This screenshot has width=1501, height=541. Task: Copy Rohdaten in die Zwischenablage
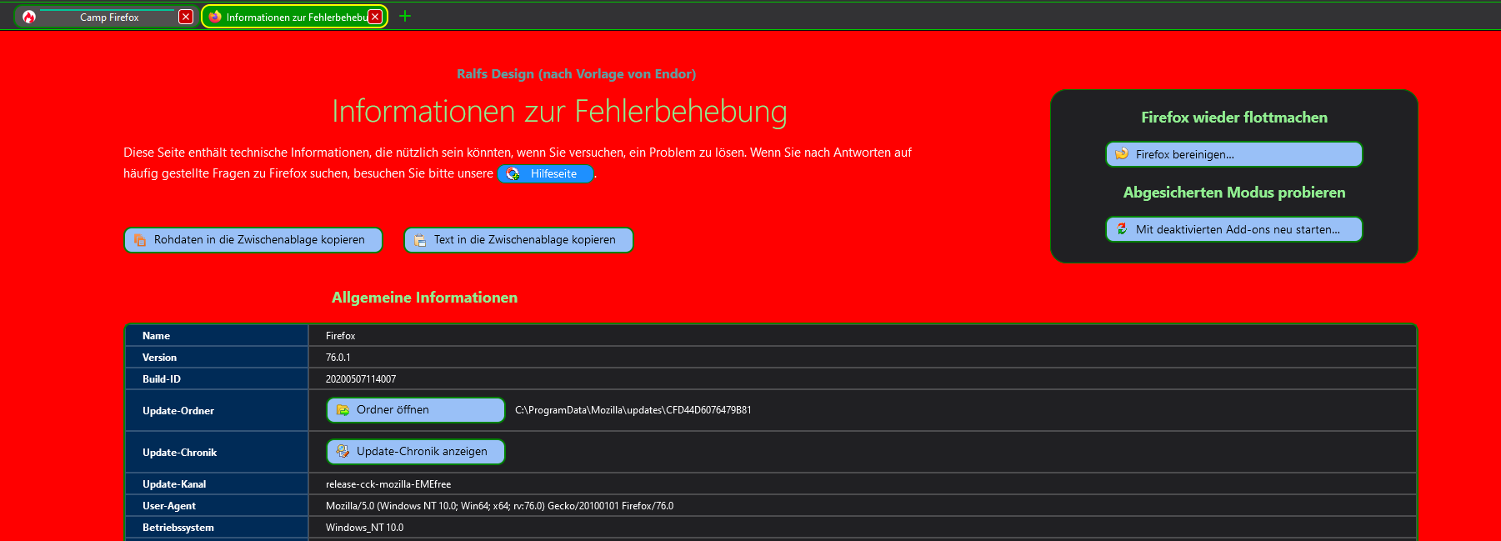253,240
